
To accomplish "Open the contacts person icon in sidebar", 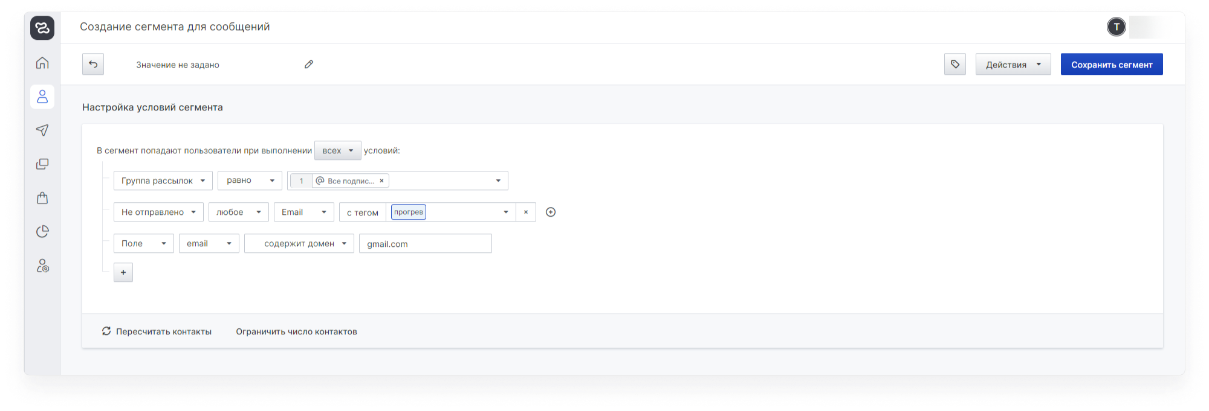I will click(42, 97).
